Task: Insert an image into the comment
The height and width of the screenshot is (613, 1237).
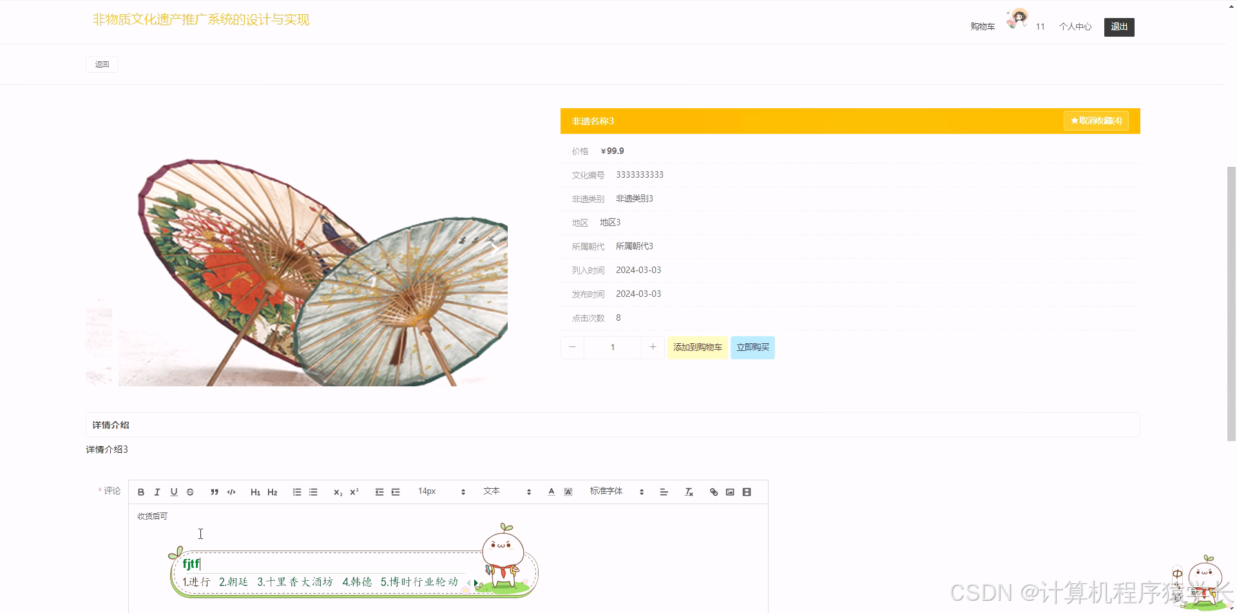Action: tap(730, 492)
